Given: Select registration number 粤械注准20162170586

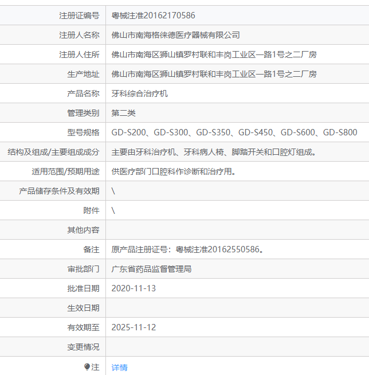Looking at the screenshot, I should coord(153,15).
